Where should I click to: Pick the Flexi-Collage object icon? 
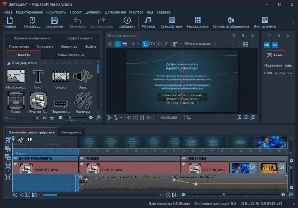pos(38,101)
